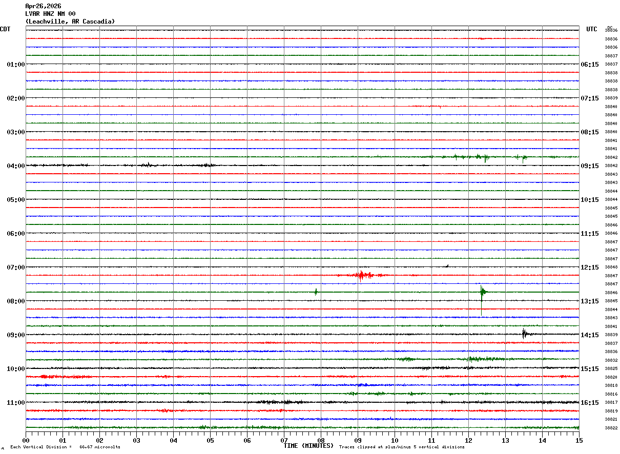This screenshot has width=620, height=454.
Task: Click the DC offset value 38816
Action: pyautogui.click(x=611, y=394)
